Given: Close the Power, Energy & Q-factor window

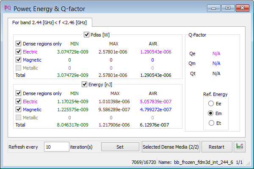Looking at the screenshot, I should pyautogui.click(x=243, y=8).
